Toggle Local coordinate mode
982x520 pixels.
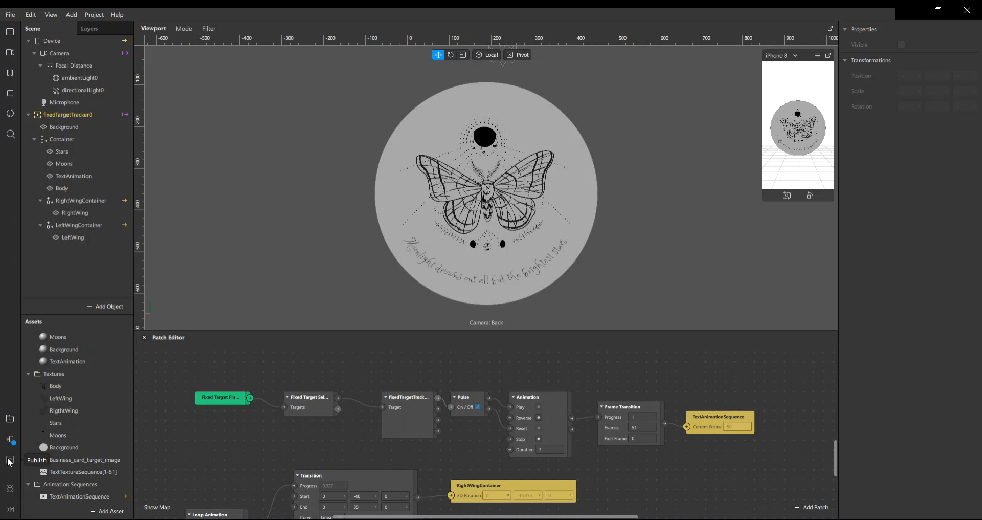pos(486,55)
